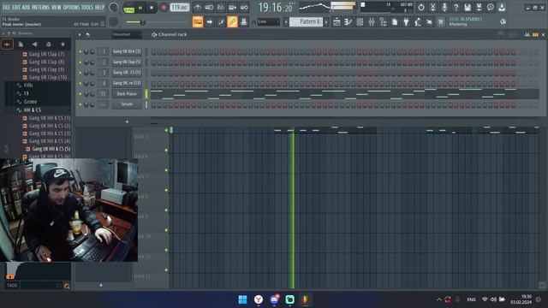The image size is (548, 308).
Task: Expand the Grime folder in browser
Action: pos(30,102)
